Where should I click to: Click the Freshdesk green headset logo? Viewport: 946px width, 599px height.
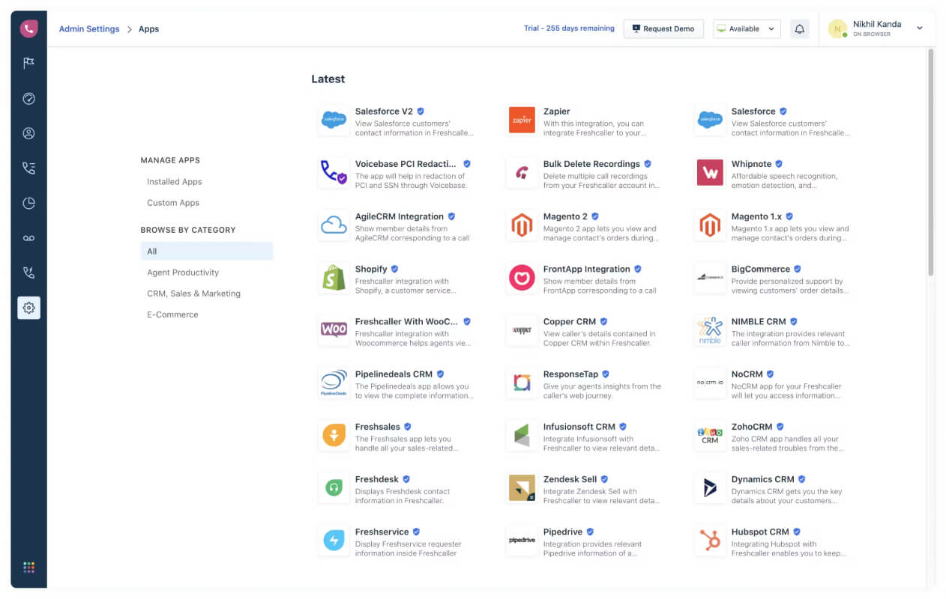point(334,488)
